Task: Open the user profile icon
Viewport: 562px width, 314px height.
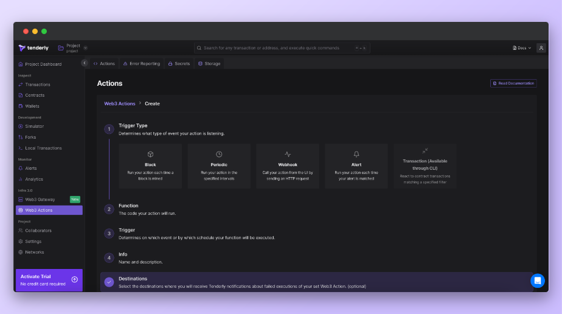Action: click(541, 47)
